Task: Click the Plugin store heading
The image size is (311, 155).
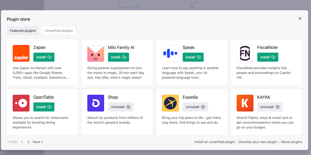Action: [19, 19]
